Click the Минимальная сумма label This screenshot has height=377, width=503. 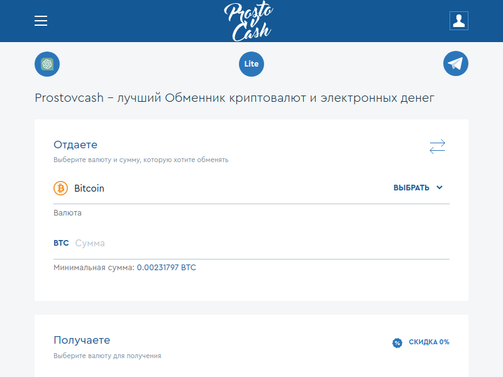click(94, 268)
